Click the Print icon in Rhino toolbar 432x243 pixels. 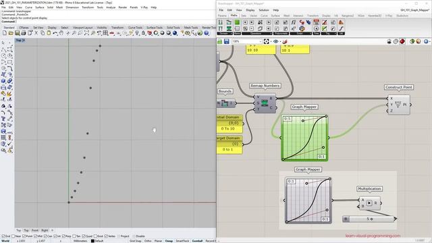[24, 33]
